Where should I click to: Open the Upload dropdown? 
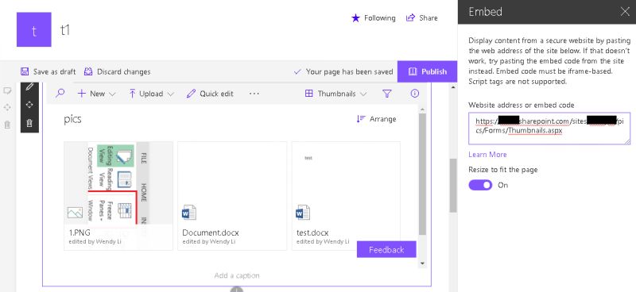click(x=151, y=94)
